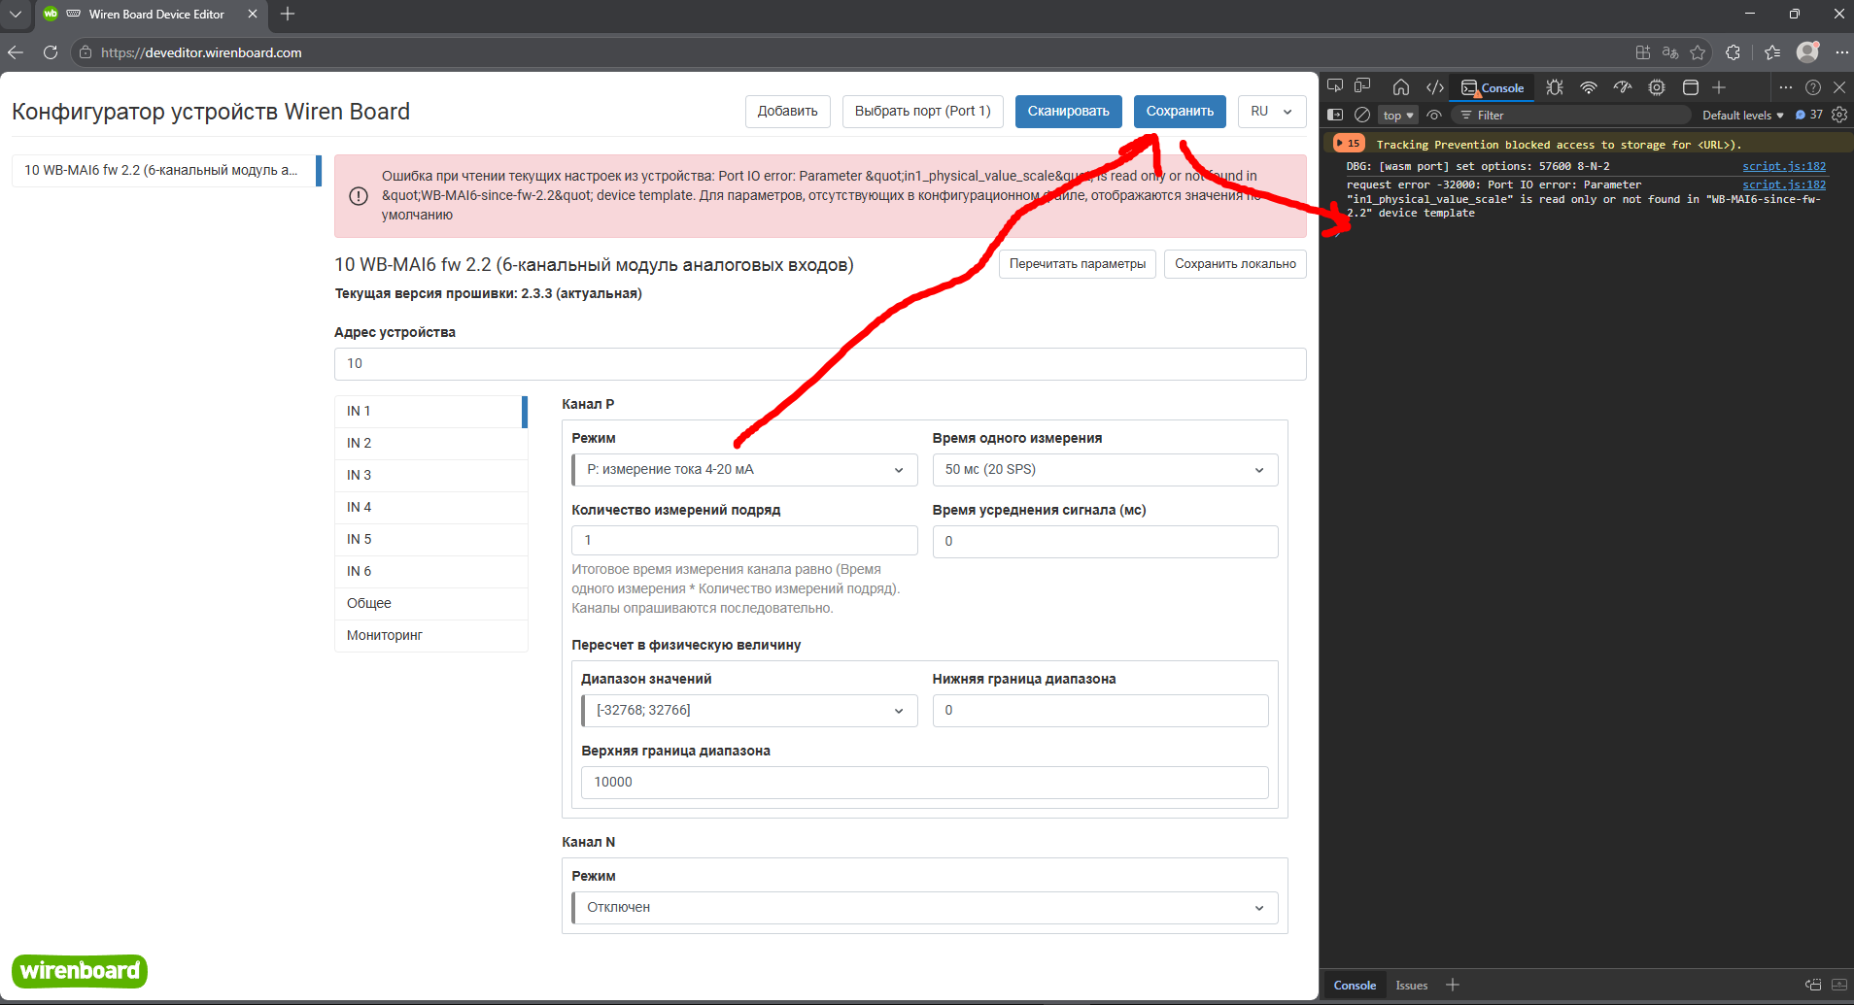This screenshot has height=1005, width=1854.
Task: Open console settings gear icon
Action: tap(1838, 115)
